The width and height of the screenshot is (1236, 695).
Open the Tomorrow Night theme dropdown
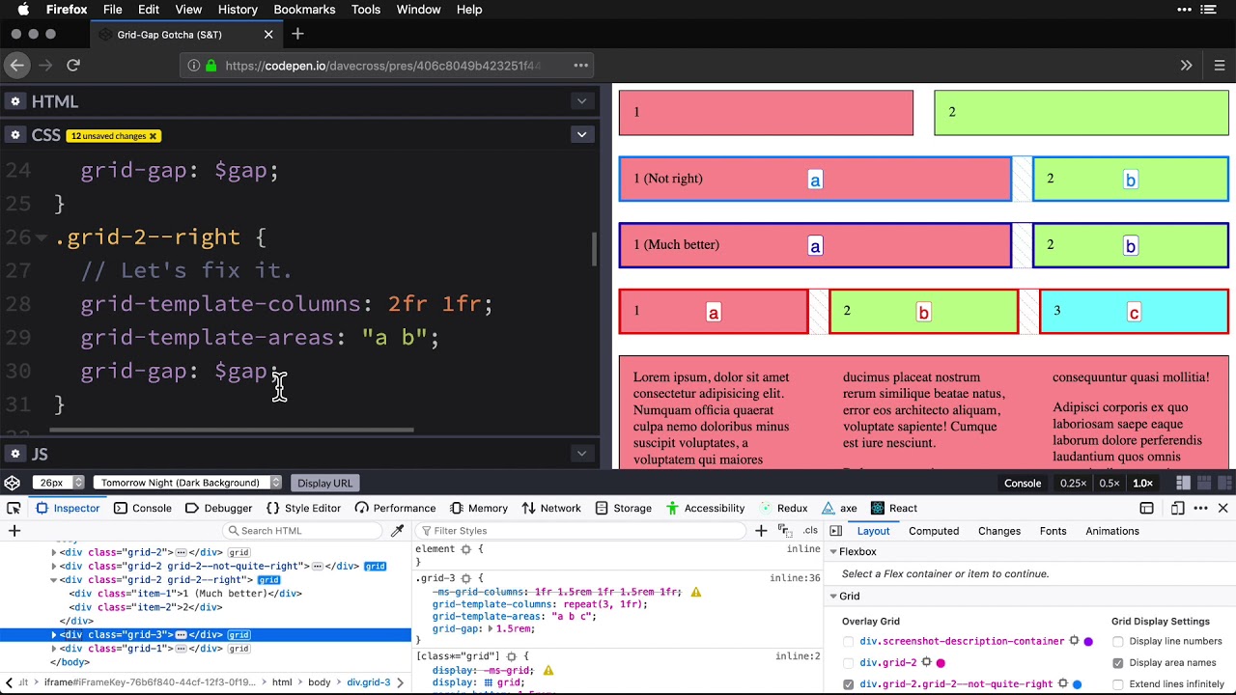coord(187,483)
